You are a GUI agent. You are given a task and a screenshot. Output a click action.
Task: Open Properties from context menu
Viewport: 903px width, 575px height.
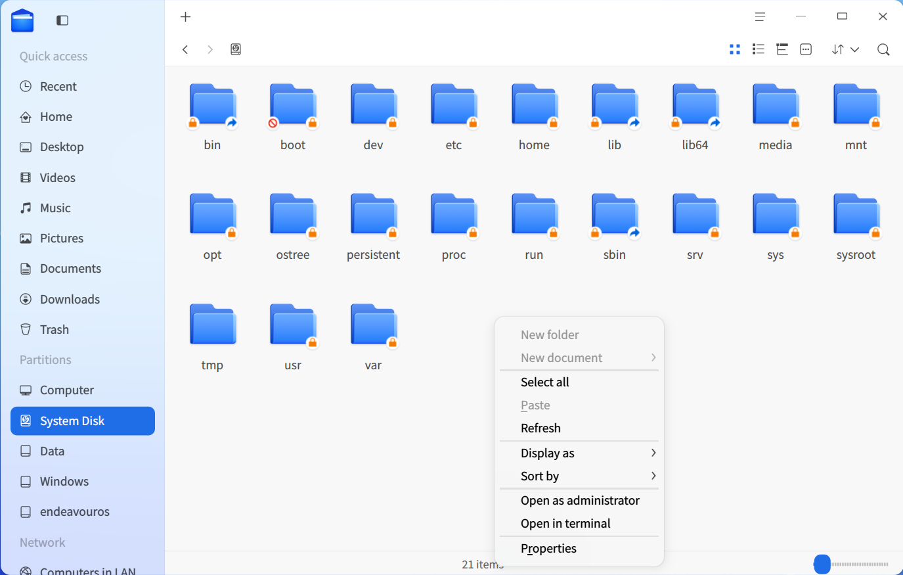579,548
